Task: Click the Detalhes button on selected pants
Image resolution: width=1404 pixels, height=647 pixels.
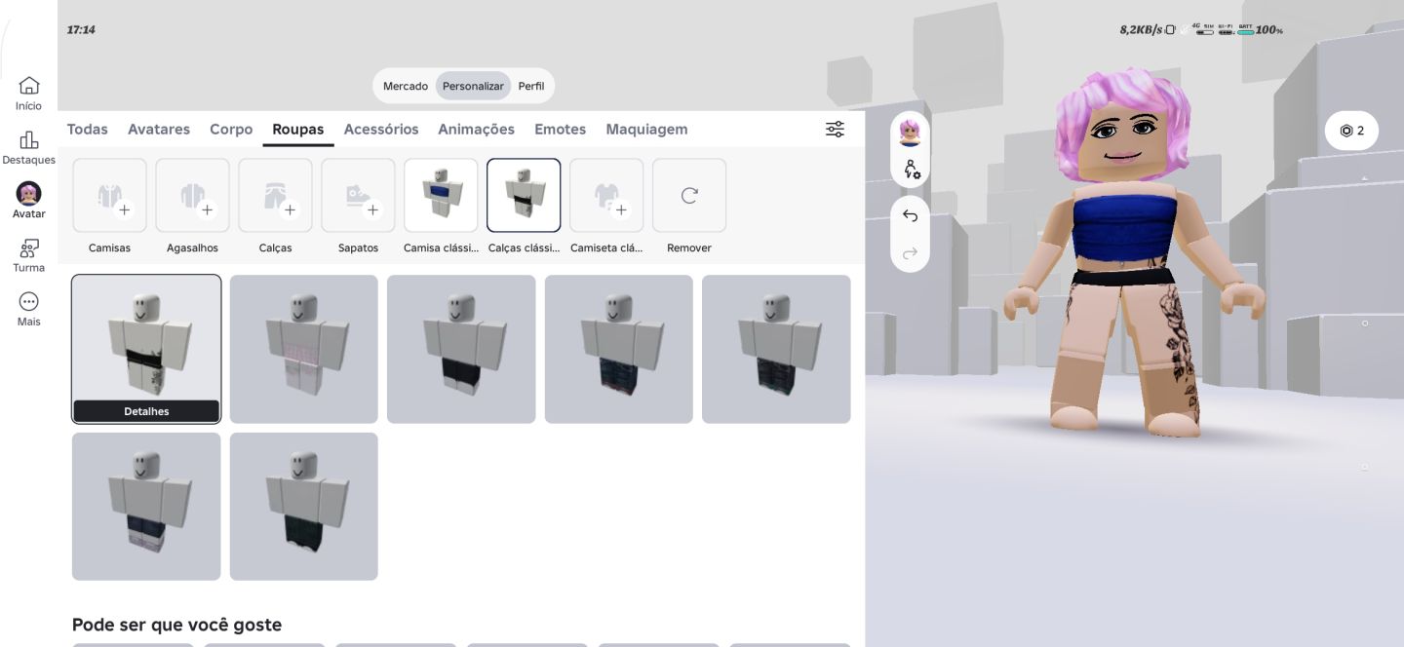Action: [x=146, y=411]
